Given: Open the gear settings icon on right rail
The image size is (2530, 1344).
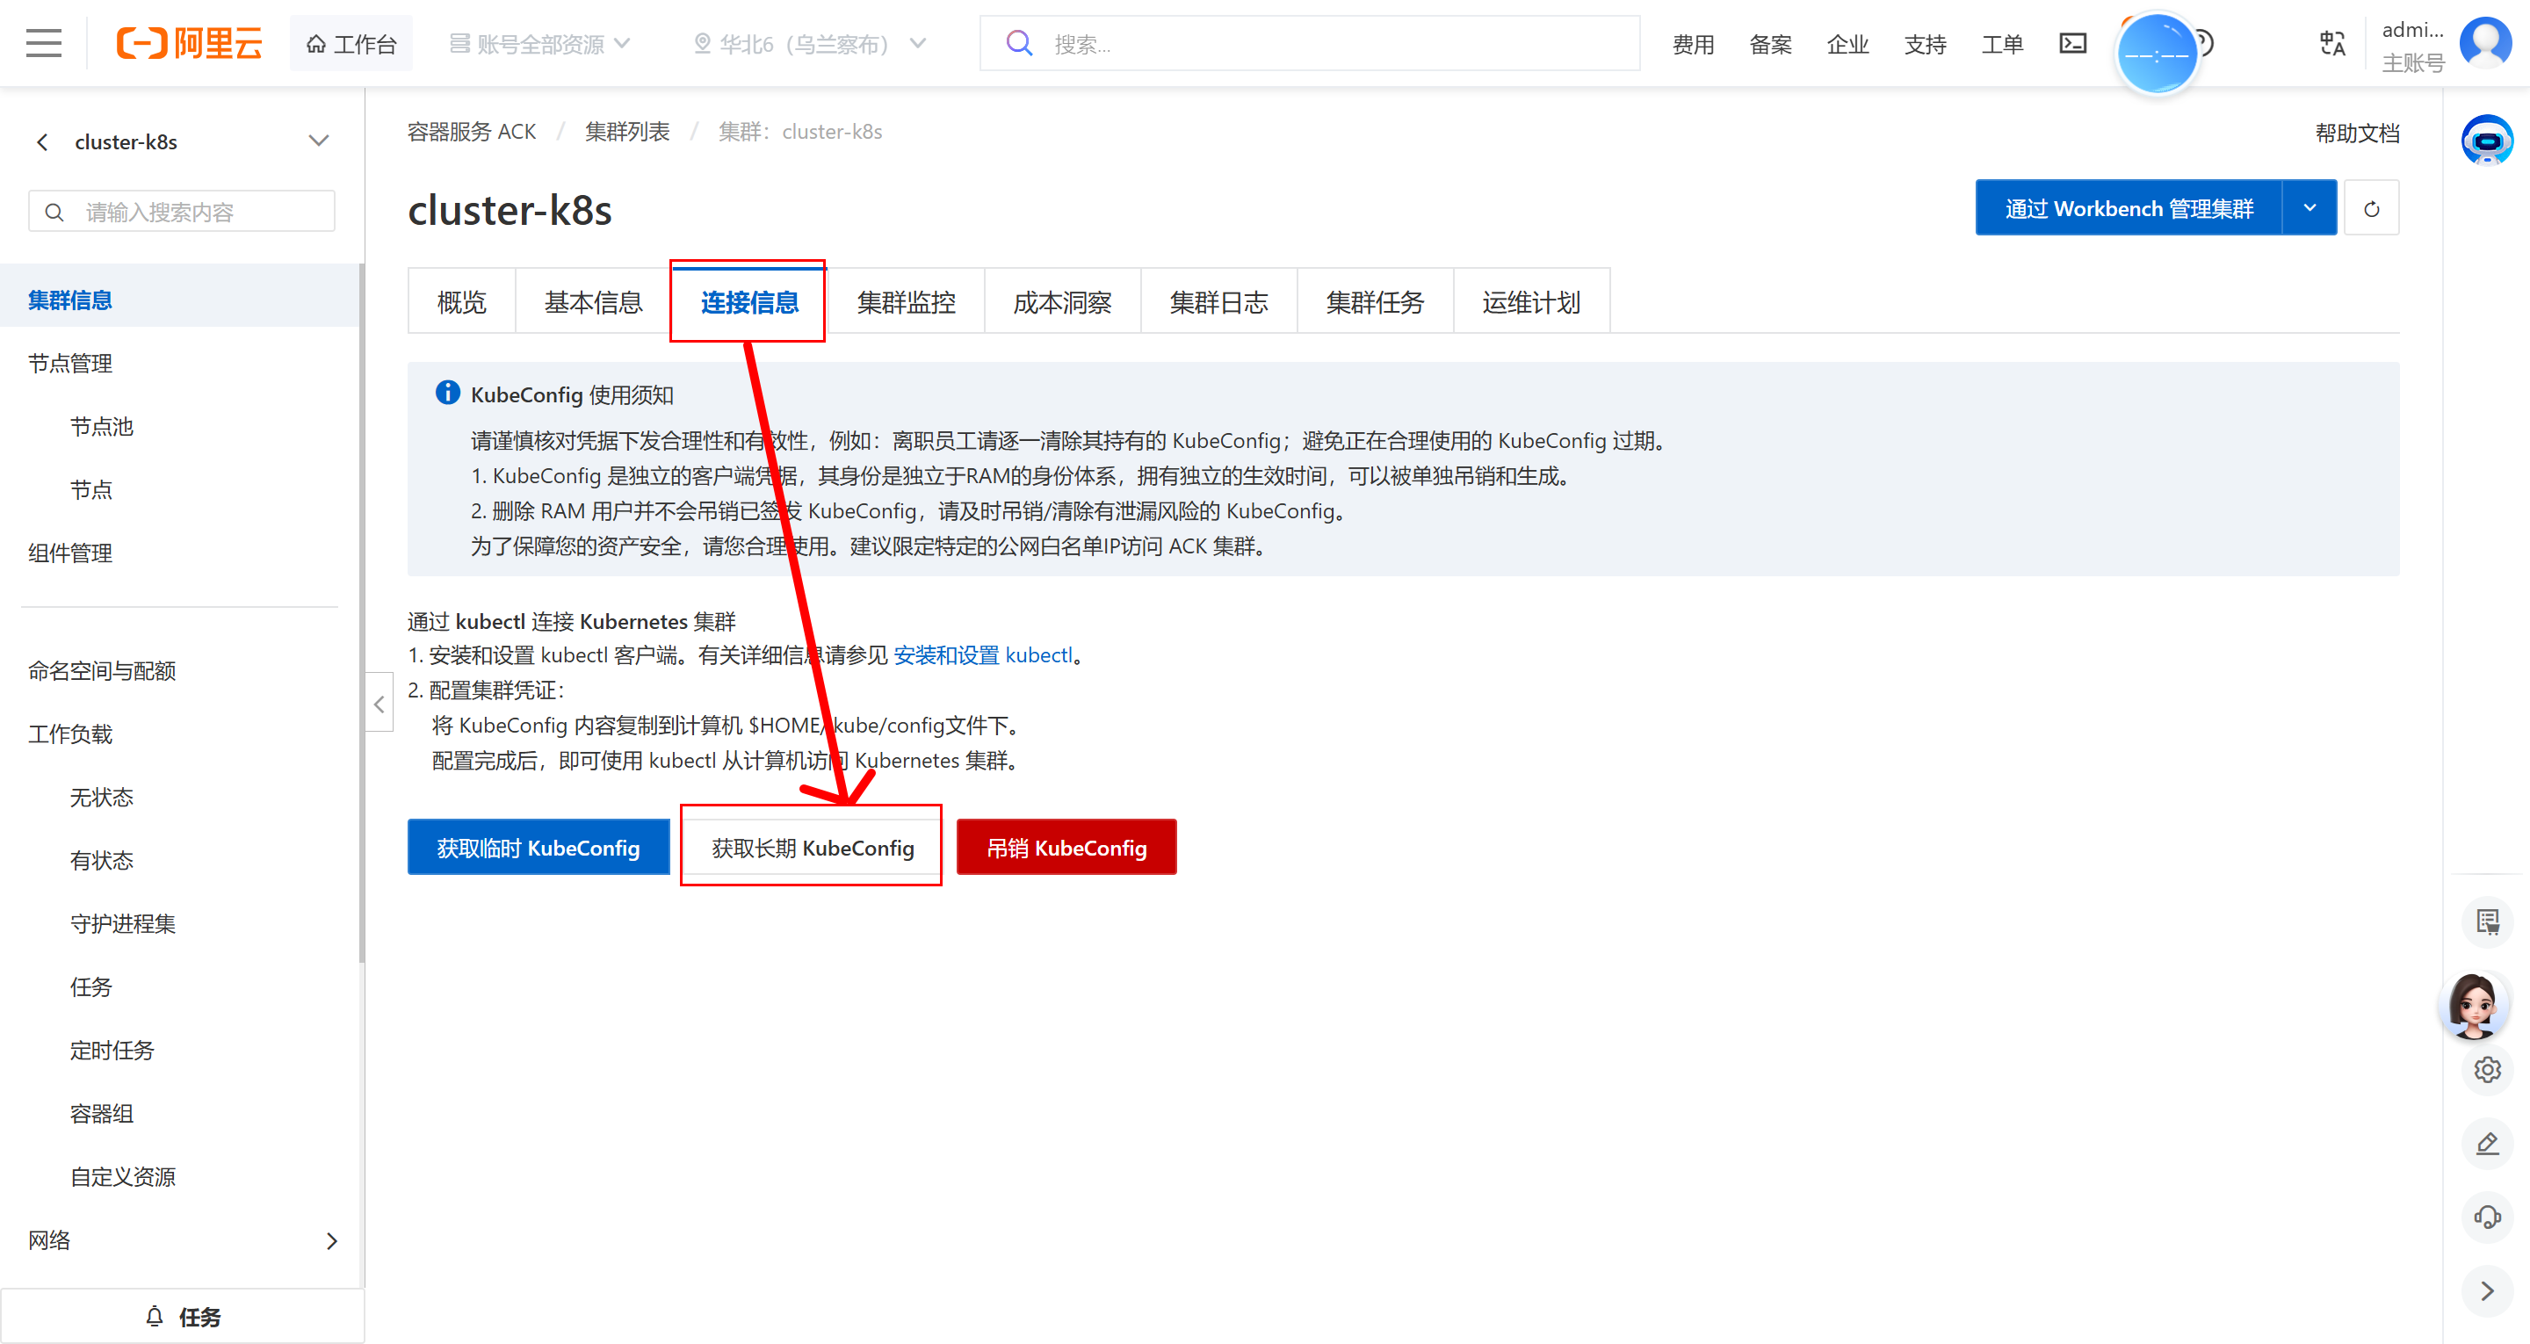Looking at the screenshot, I should tap(2487, 1069).
